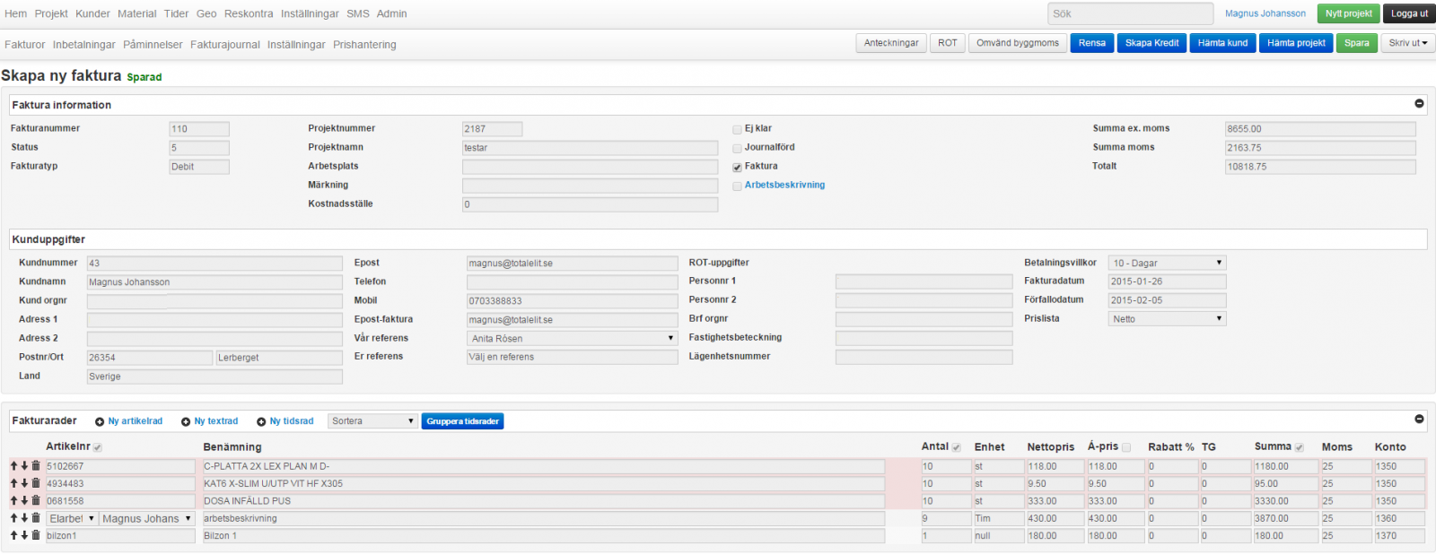Toggle the Arbetsbeskrivning checkbox
1436x554 pixels.
tap(737, 186)
